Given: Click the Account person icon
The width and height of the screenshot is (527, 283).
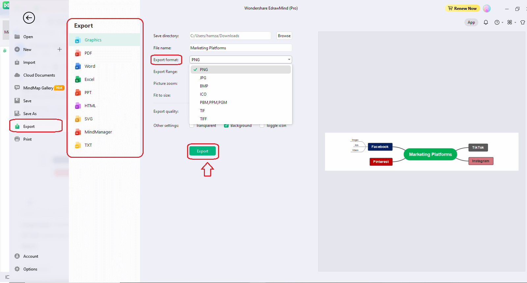Looking at the screenshot, I should (x=17, y=256).
